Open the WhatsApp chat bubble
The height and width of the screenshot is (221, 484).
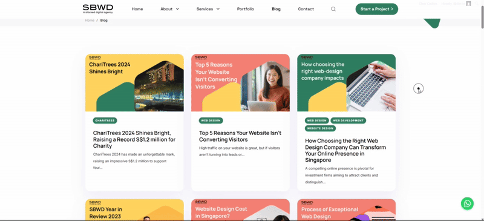click(x=467, y=203)
